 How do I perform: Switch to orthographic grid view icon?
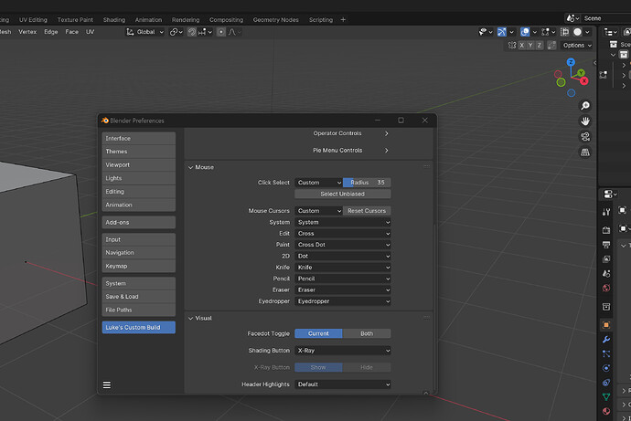(585, 153)
